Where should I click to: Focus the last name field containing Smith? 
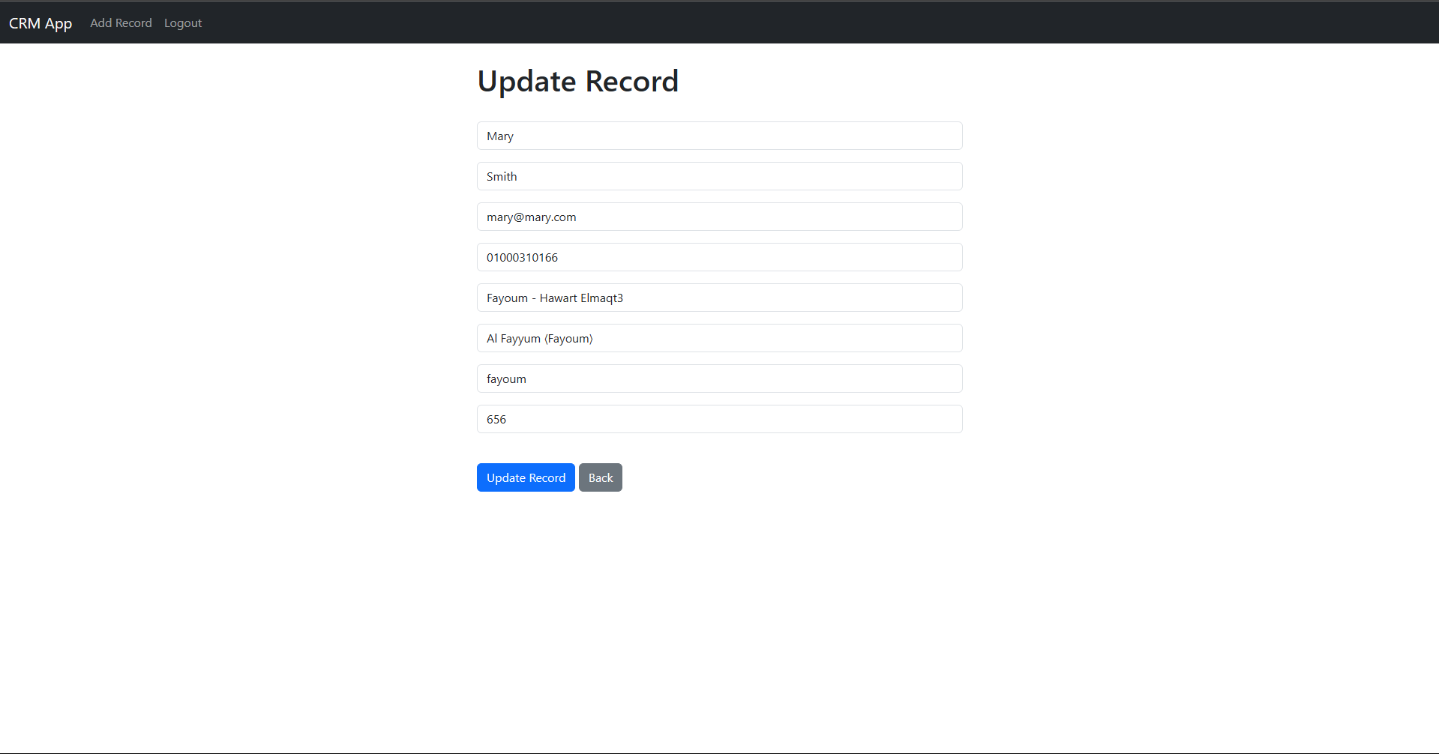[x=719, y=176]
